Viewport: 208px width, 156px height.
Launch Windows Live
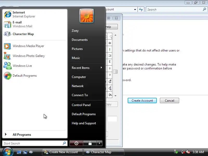coord(35,66)
